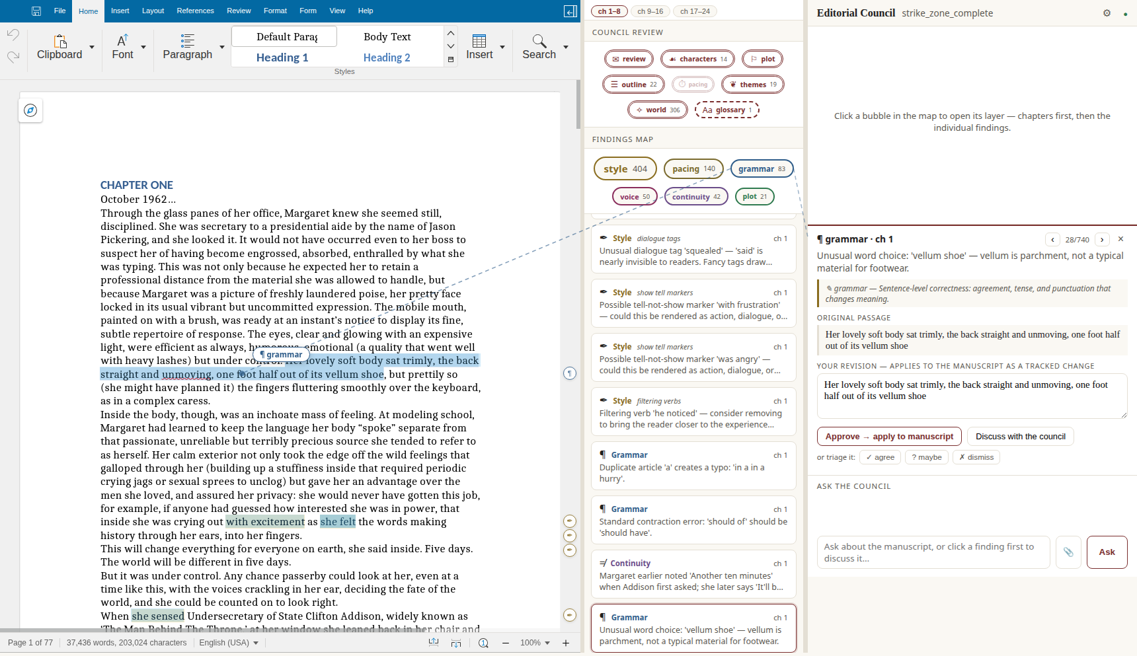Click the Ask button
1137x656 pixels.
coord(1107,552)
